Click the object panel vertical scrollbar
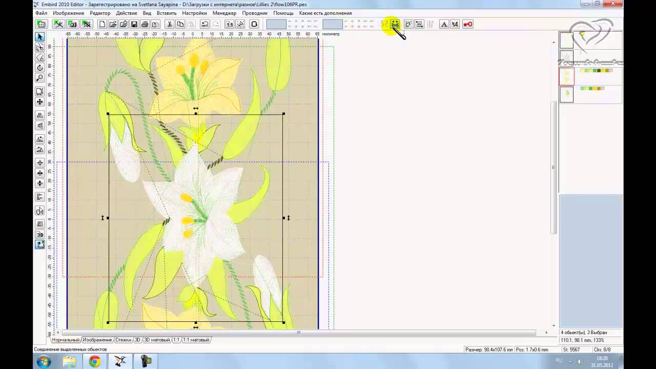Viewport: 656px width, 369px height. (553, 168)
